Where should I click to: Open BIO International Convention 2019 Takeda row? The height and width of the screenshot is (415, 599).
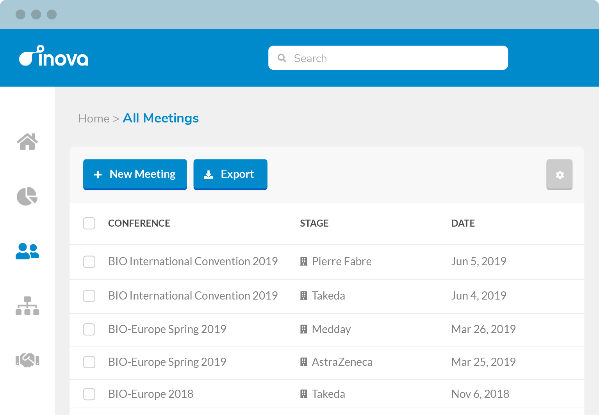coord(327,296)
